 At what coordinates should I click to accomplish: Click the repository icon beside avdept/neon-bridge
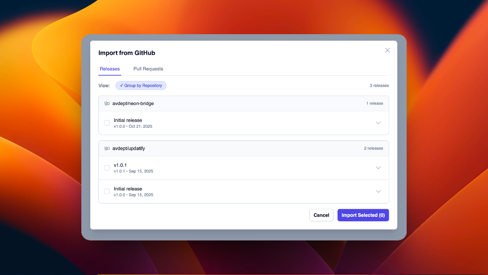coord(107,104)
